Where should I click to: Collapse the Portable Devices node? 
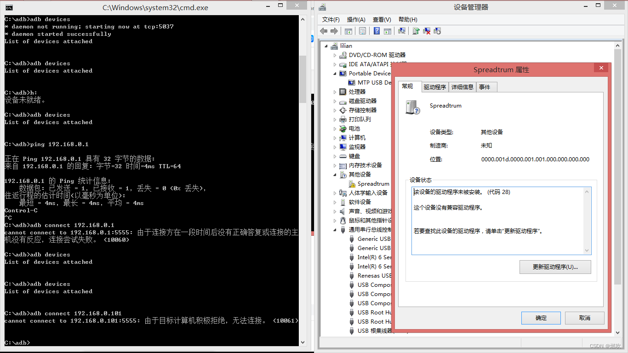click(x=335, y=74)
